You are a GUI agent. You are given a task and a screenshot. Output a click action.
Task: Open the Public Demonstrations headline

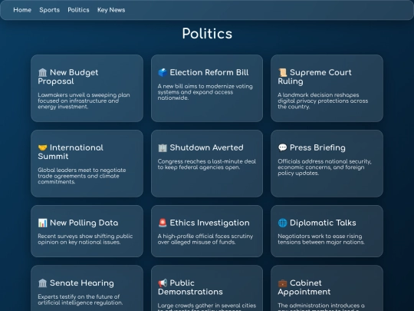coord(190,287)
